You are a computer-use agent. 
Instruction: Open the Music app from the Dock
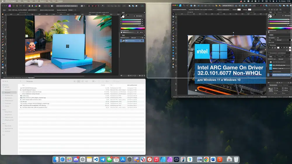coord(156,159)
